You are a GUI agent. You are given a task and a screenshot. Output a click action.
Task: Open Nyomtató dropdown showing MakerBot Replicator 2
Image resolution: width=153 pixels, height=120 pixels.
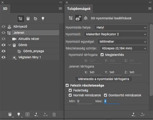coord(116,34)
